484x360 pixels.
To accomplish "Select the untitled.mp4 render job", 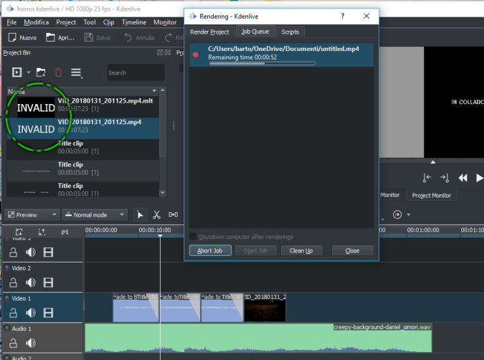I will 281,54.
